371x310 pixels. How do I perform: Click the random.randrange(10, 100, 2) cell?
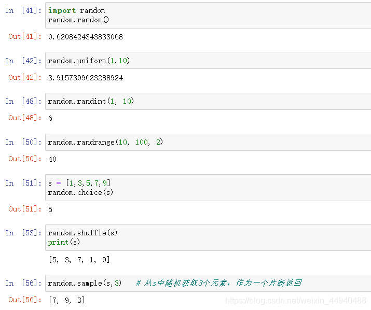click(208, 142)
